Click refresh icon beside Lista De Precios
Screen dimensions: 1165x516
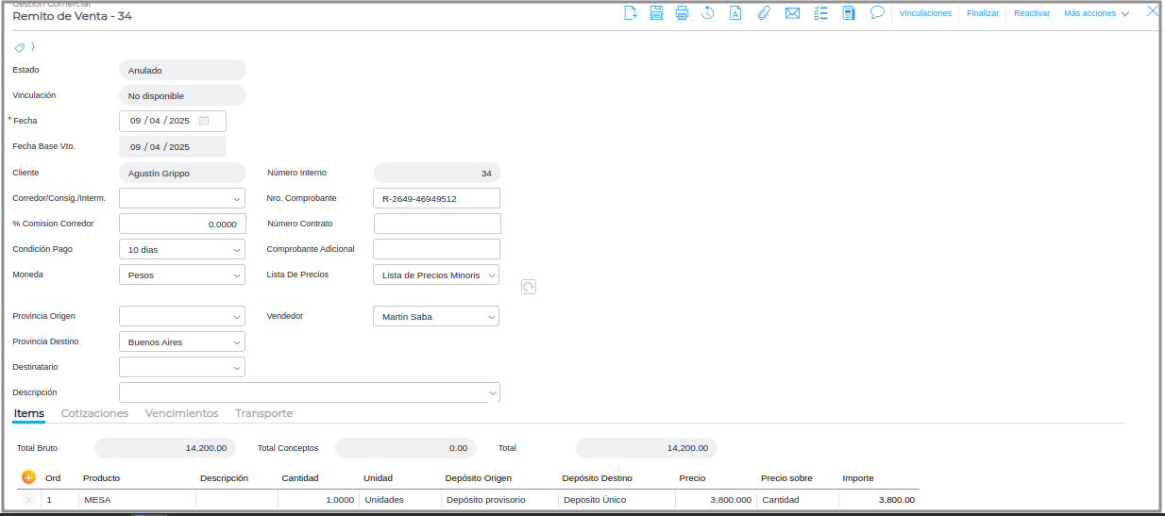click(529, 287)
